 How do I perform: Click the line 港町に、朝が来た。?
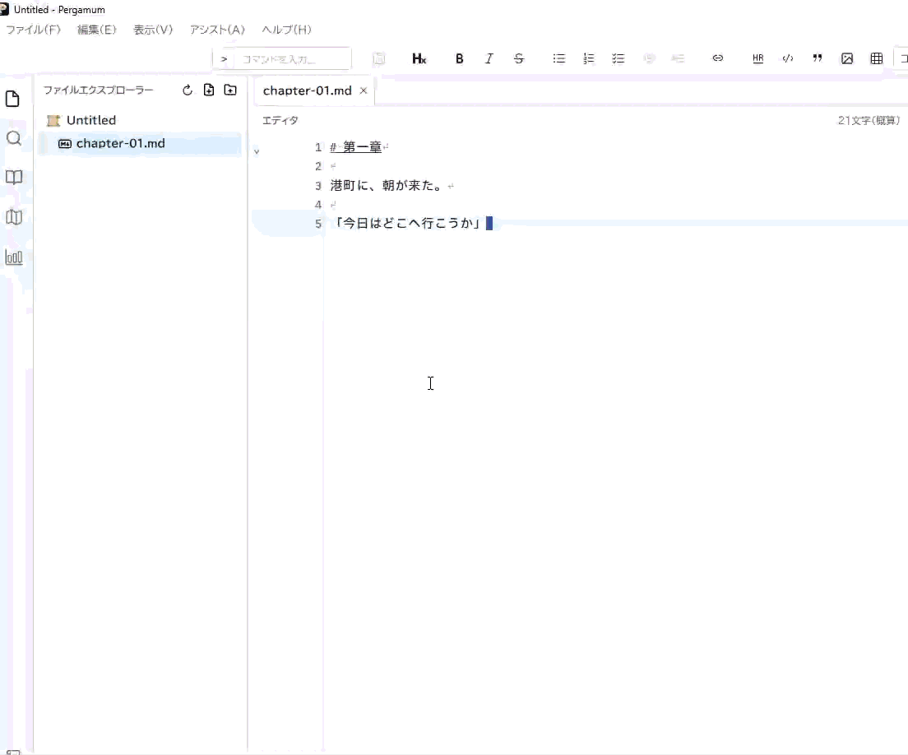point(387,185)
